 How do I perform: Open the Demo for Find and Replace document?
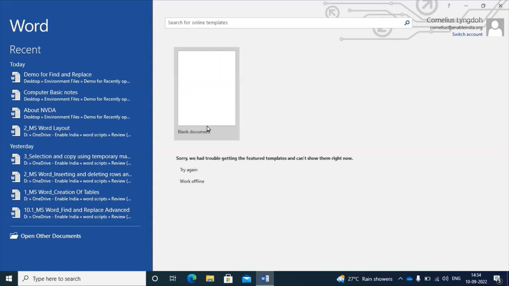(58, 74)
